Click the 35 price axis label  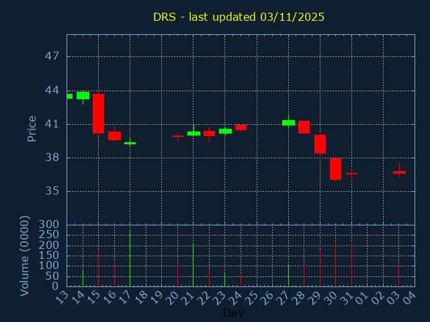tap(52, 191)
